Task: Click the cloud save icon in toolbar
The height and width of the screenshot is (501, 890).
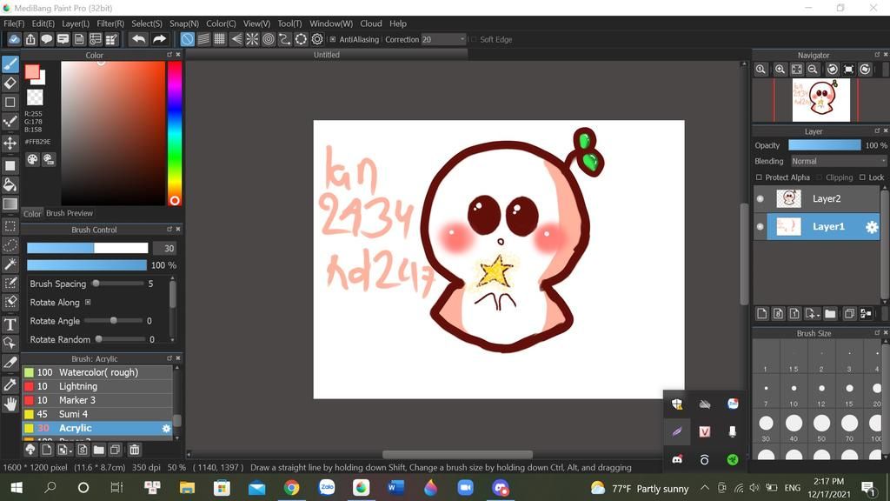Action: [x=14, y=39]
